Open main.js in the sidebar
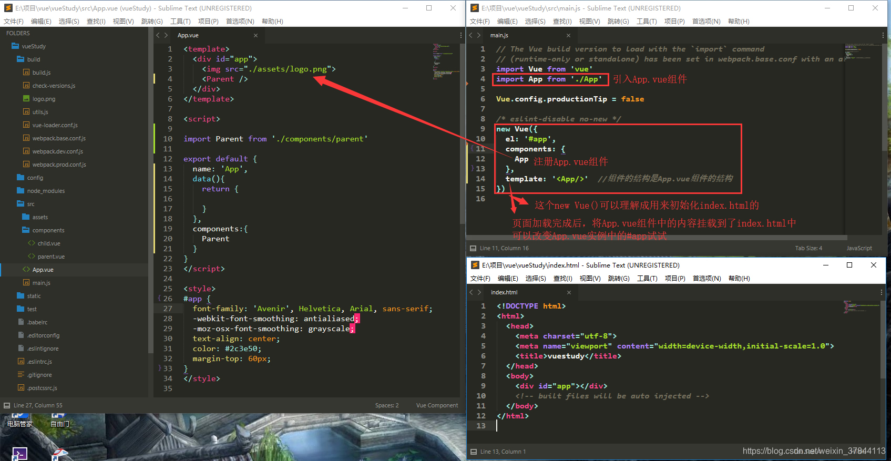This screenshot has height=461, width=891. pos(42,283)
